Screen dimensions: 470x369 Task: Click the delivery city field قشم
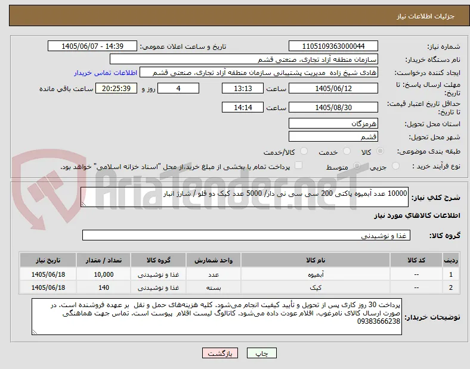coord(333,137)
